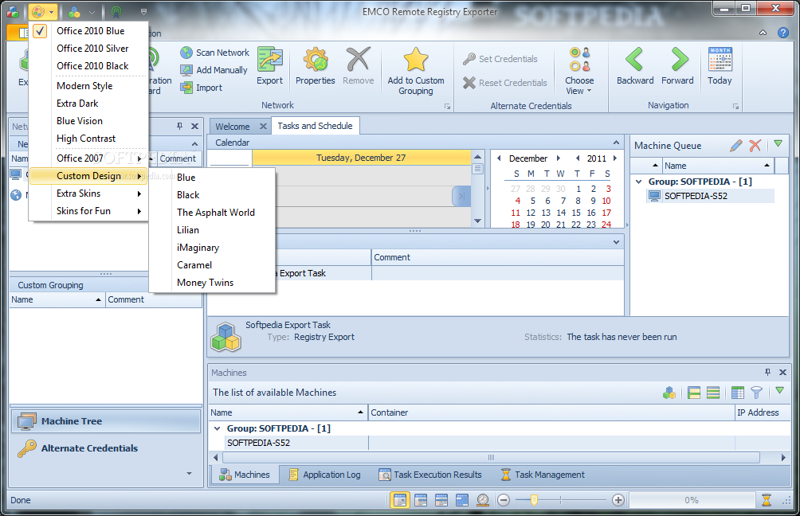Viewport: 800px width, 516px height.
Task: Click Add to Custom Grouping star
Action: tap(416, 60)
